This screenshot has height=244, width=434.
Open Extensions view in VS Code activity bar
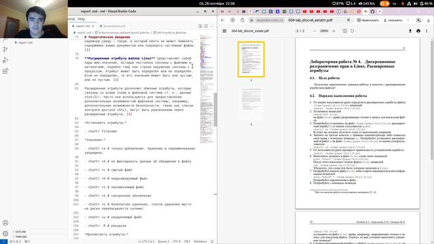5,71
